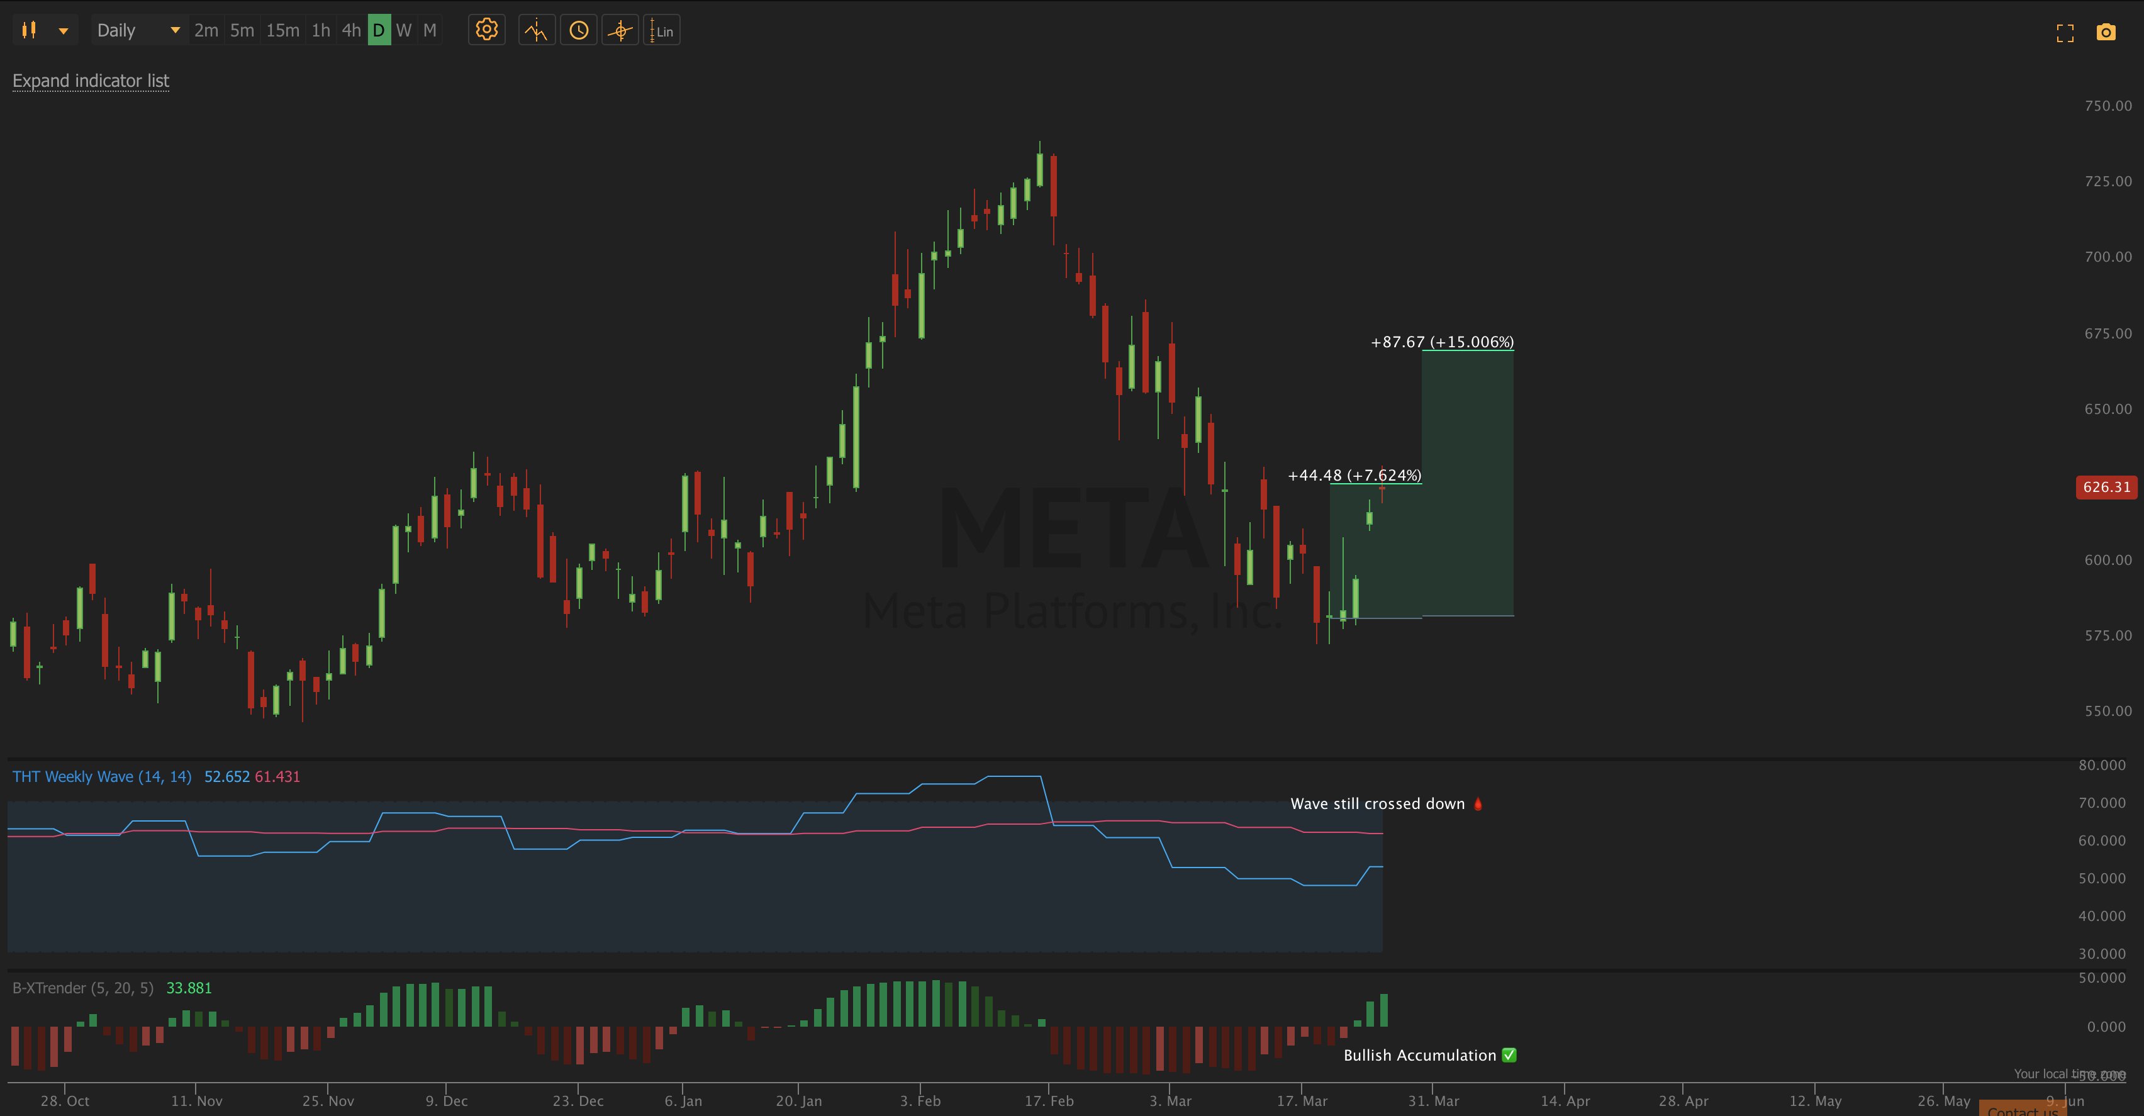Open the Daily timeframe dropdown
This screenshot has height=1116, width=2144.
137,31
